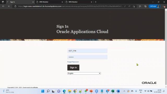Open a new browser tab

click(96, 2)
